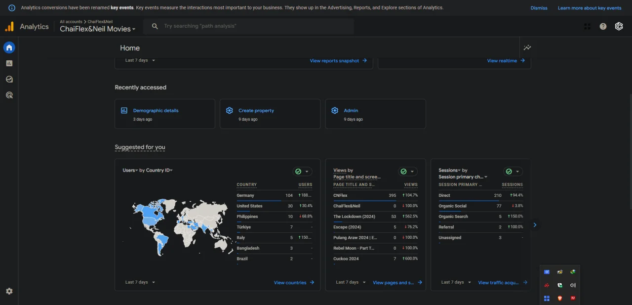
Task: Open the ChaiFlex&Neil Movies property selector
Action: tap(98, 29)
